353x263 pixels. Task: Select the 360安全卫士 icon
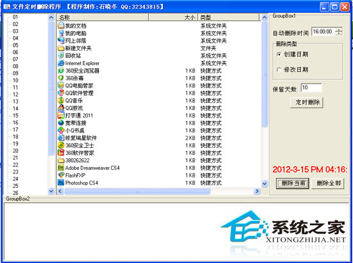(61, 145)
